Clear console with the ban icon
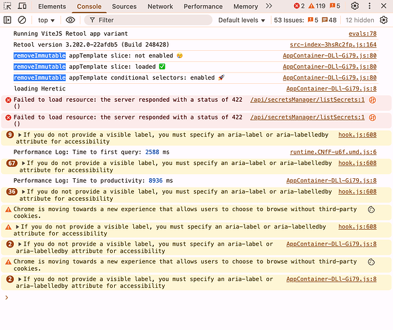This screenshot has height=330, width=393. point(22,20)
